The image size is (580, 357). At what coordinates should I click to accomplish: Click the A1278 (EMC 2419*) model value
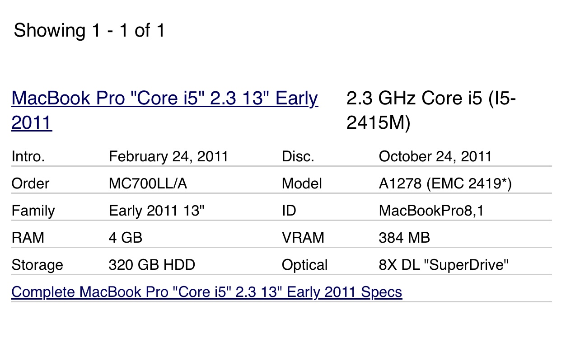coord(445,184)
